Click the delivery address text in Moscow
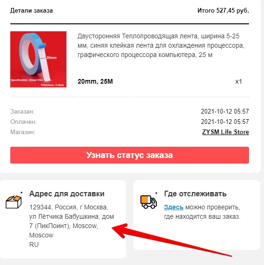This screenshot has height=265, width=264. tap(72, 226)
